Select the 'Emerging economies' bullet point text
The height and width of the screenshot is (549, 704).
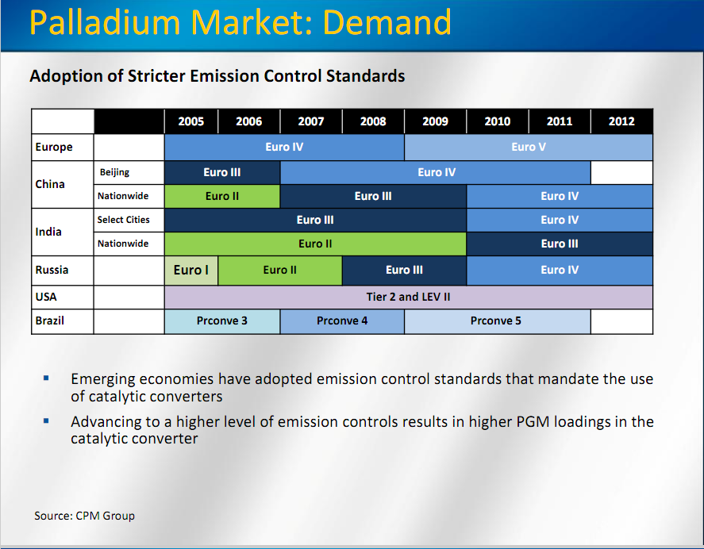point(361,387)
